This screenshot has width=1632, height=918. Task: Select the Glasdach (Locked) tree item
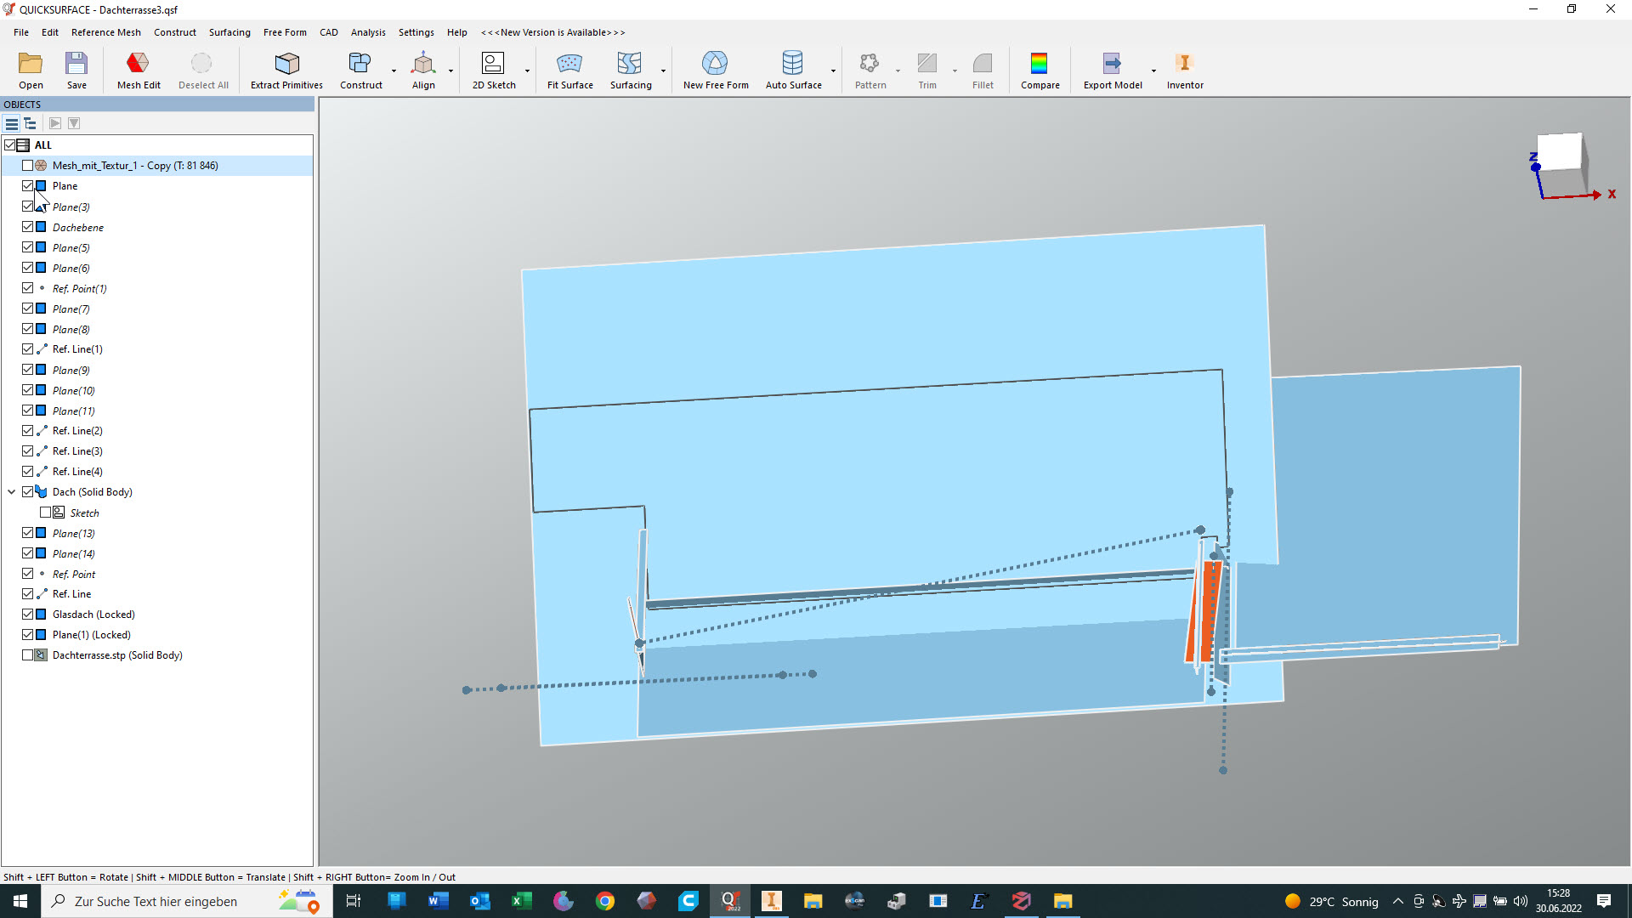coord(93,615)
